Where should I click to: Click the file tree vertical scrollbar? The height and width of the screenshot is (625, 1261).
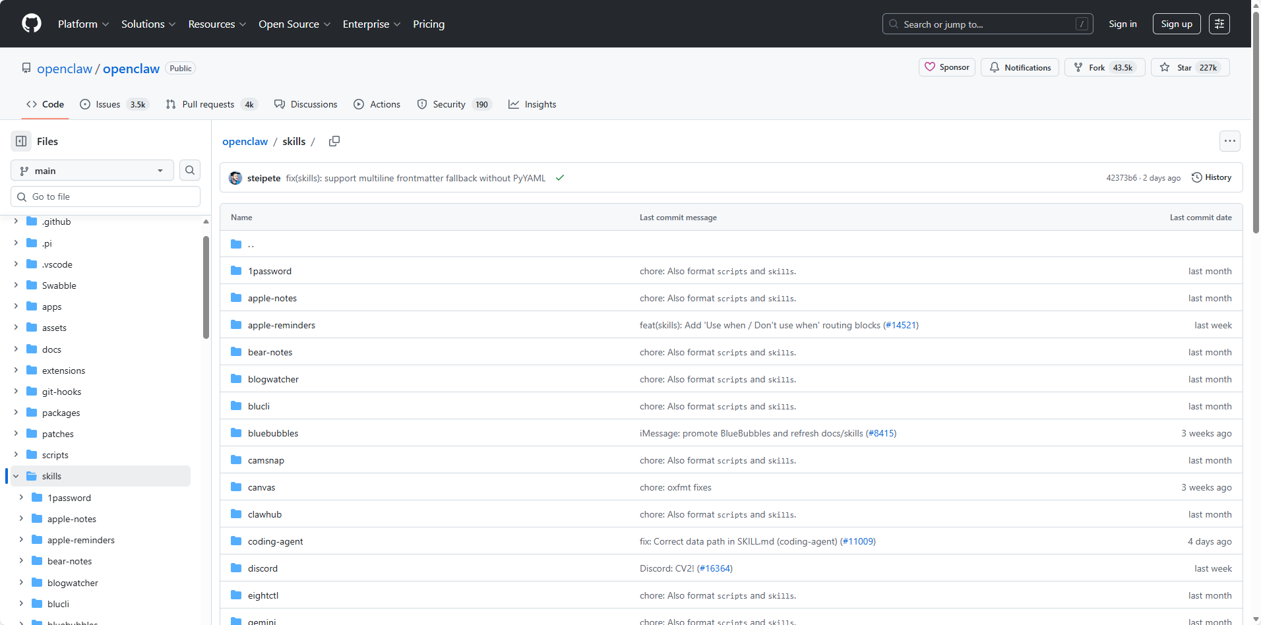[206, 287]
